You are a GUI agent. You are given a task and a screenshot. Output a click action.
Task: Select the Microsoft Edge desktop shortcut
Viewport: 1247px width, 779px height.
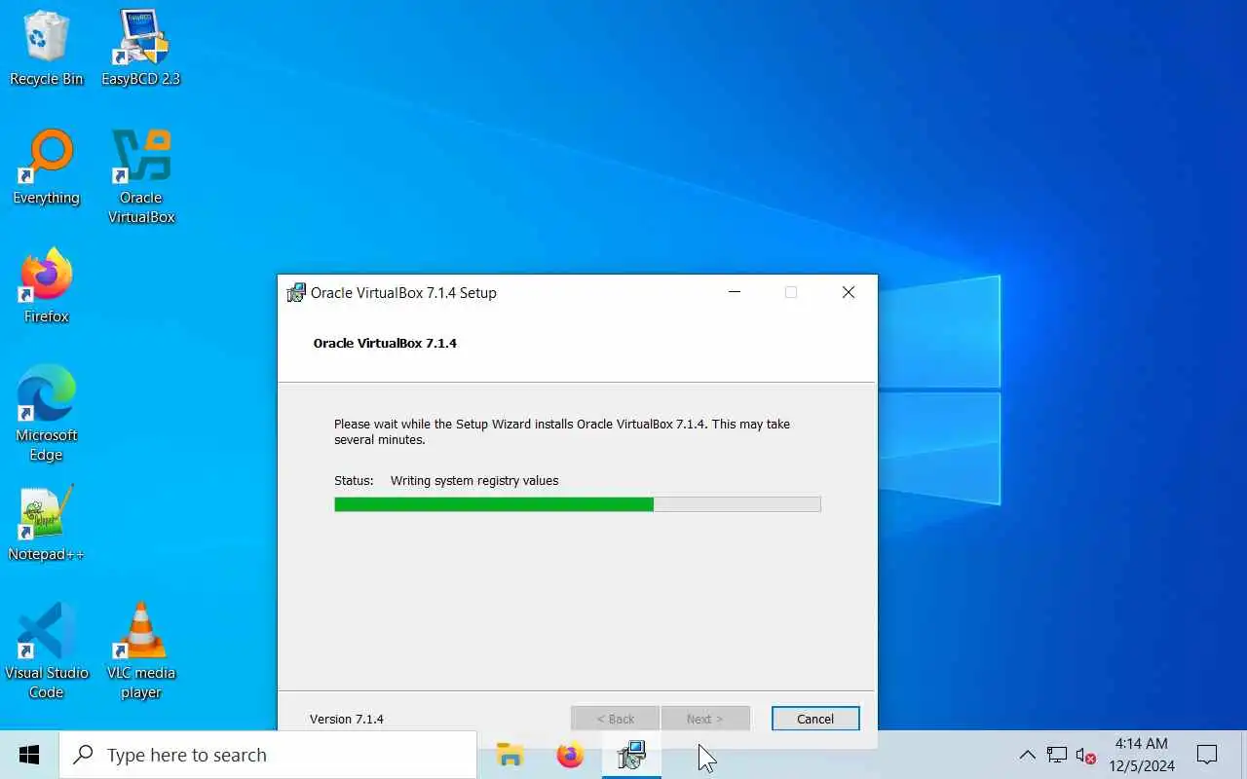[46, 414]
